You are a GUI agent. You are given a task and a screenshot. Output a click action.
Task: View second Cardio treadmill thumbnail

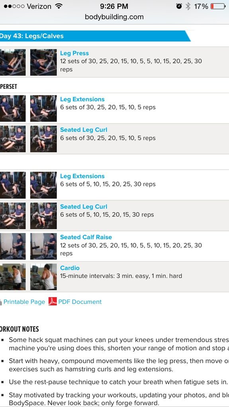pyautogui.click(x=43, y=277)
